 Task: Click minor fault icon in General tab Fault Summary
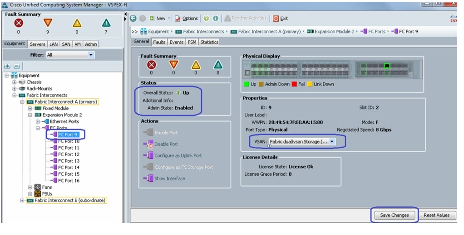coord(196,65)
